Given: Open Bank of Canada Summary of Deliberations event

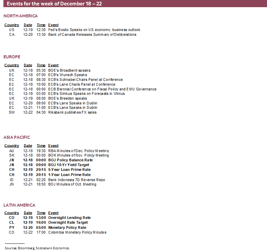Looking at the screenshot, I should click(92, 34).
